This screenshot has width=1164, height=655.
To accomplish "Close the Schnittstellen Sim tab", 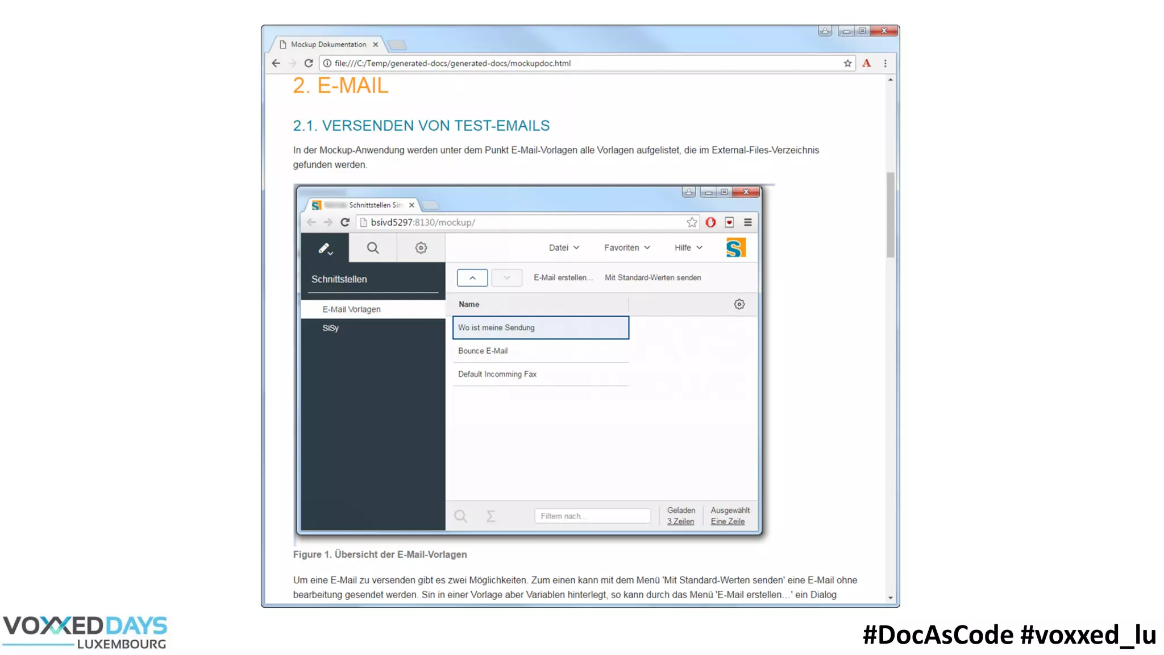I will point(411,205).
